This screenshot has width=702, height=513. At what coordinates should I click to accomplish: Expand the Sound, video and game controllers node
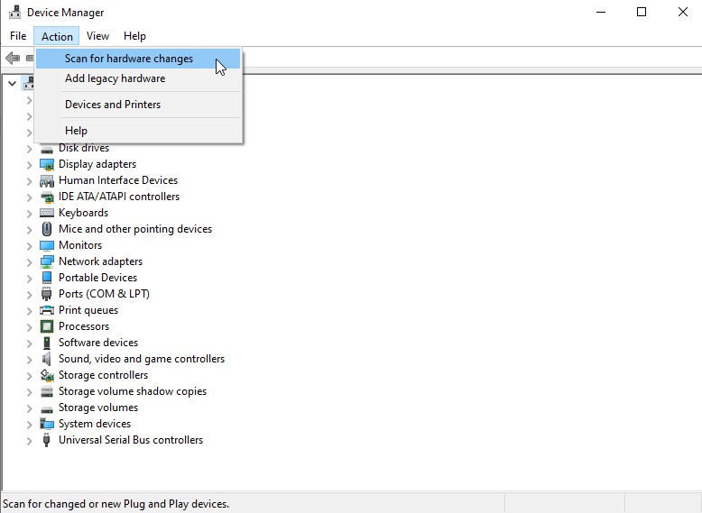[x=29, y=360]
